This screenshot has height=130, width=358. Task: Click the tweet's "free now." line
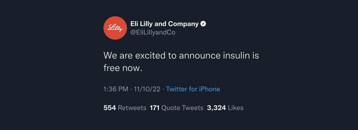[x=123, y=68]
